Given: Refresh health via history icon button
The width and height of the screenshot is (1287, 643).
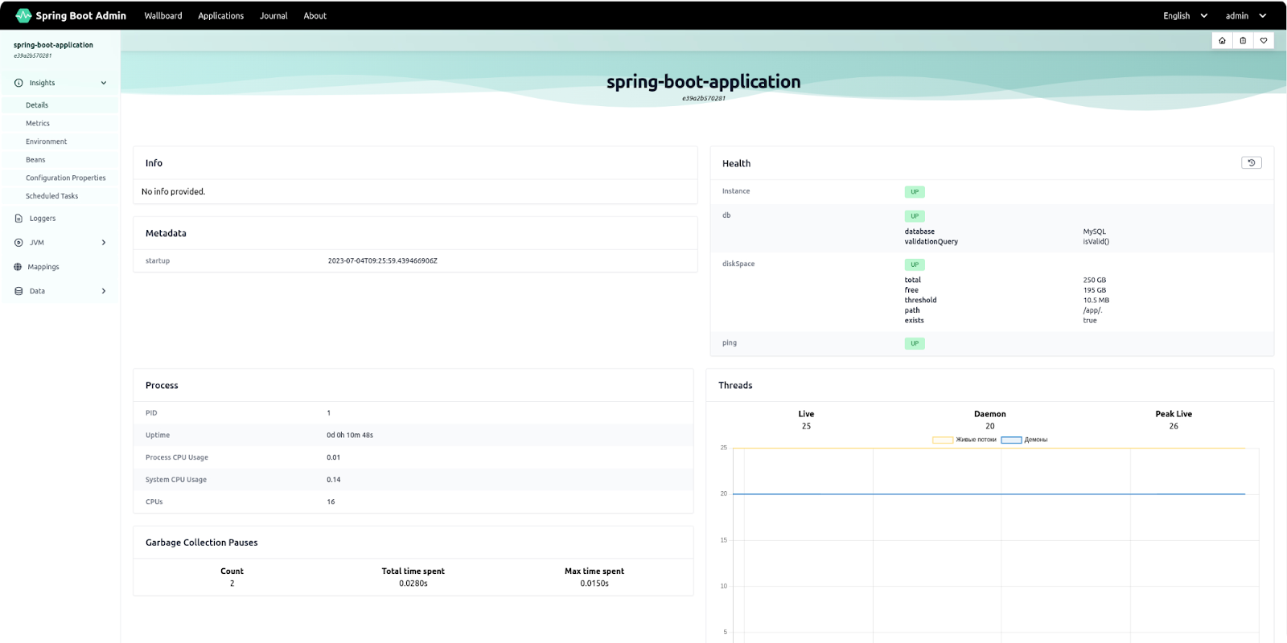Looking at the screenshot, I should 1252,162.
